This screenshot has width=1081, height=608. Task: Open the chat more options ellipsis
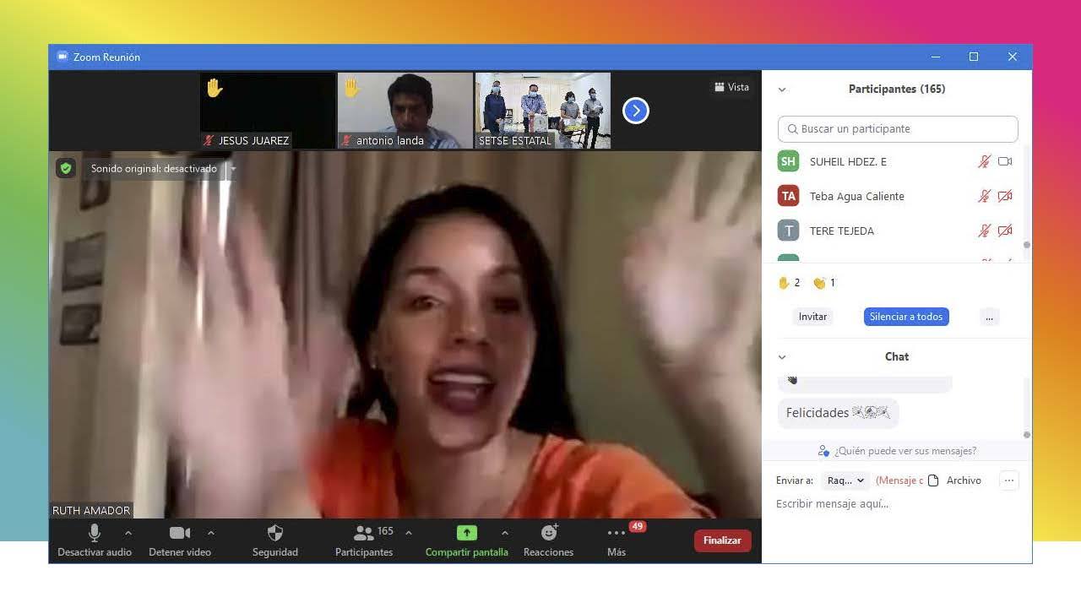(x=1008, y=480)
